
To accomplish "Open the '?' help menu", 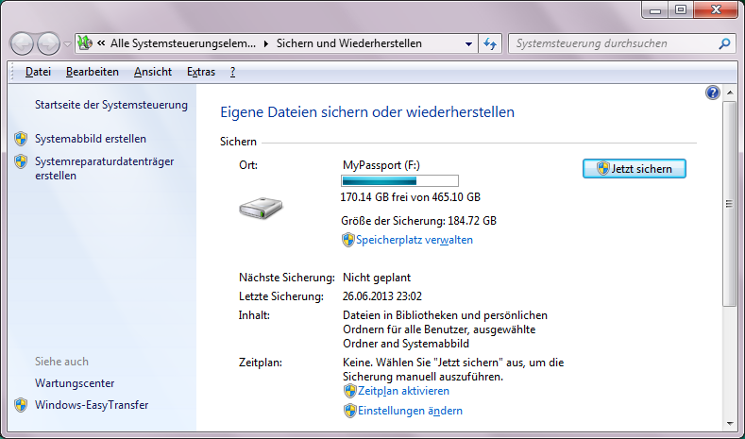I will (x=232, y=72).
